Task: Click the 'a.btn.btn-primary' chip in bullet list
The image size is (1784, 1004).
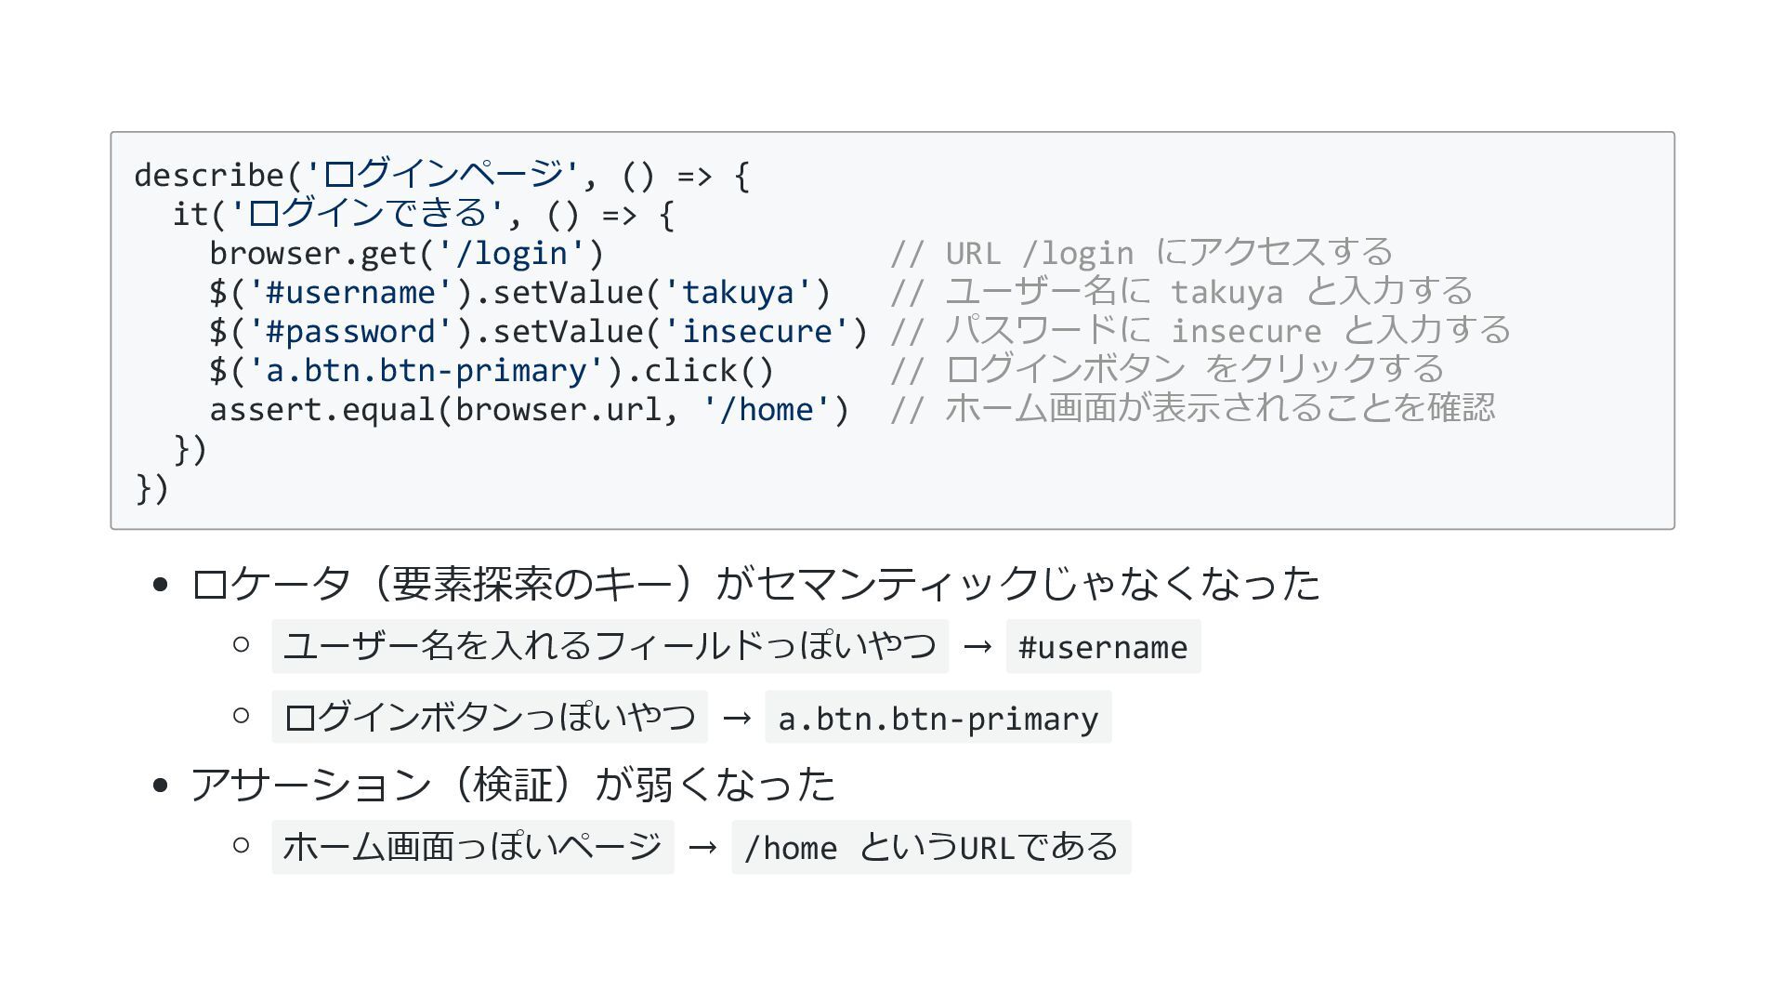Action: (938, 719)
